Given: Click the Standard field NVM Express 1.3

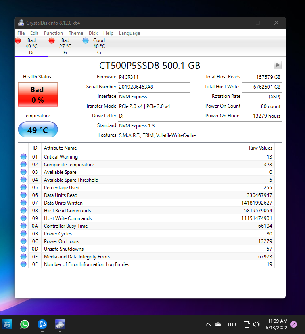Looking at the screenshot, I should pyautogui.click(x=200, y=125).
